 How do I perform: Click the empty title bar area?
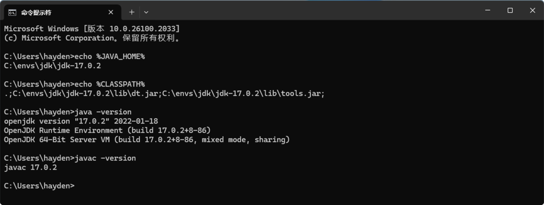tap(313, 11)
